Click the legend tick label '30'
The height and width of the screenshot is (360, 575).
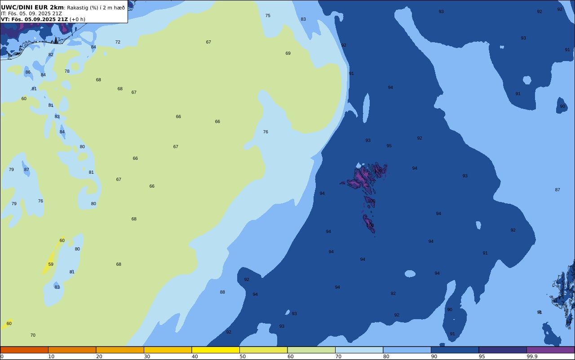tap(147, 356)
